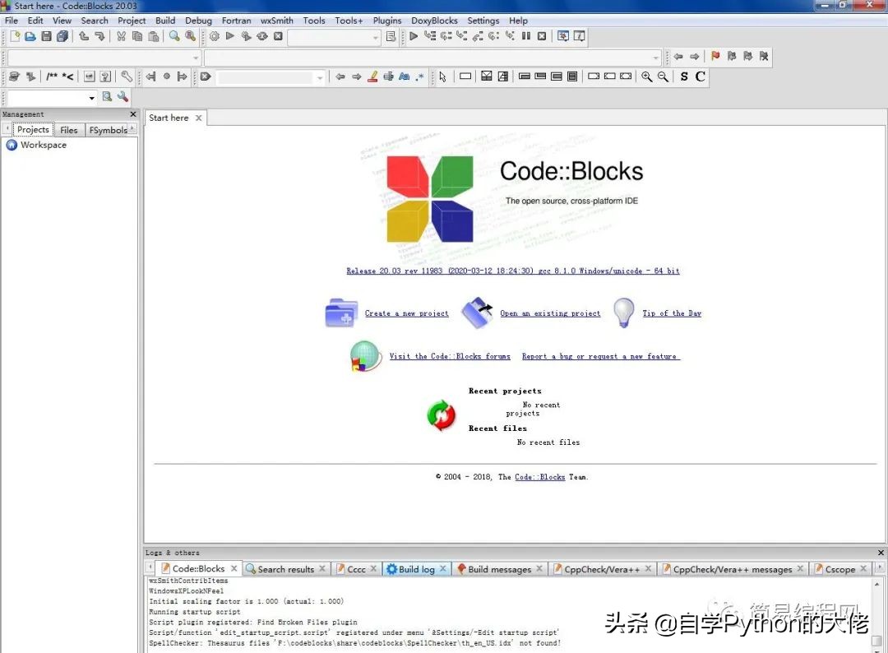The image size is (888, 653).
Task: Click the Open file folder icon
Action: (x=30, y=36)
